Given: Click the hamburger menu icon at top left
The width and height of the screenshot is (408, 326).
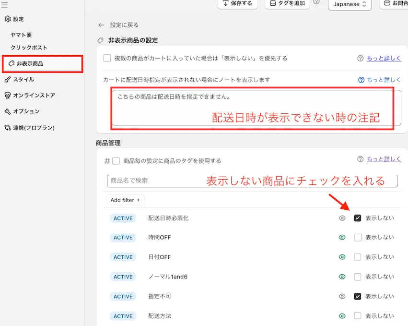Looking at the screenshot, I should coord(4,5).
